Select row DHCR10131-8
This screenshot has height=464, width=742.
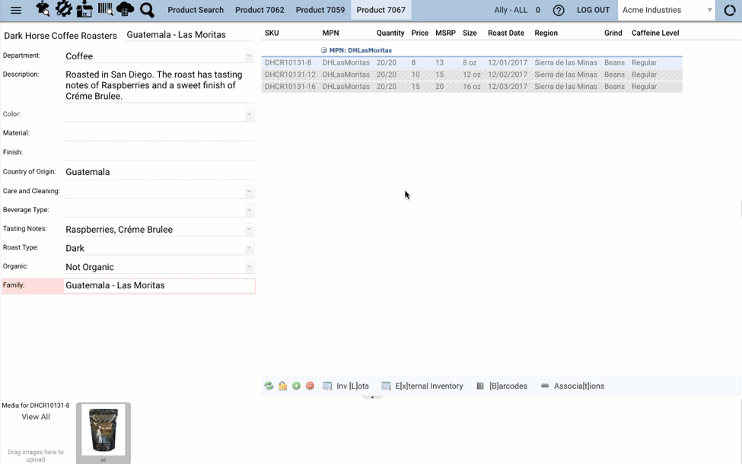(472, 62)
